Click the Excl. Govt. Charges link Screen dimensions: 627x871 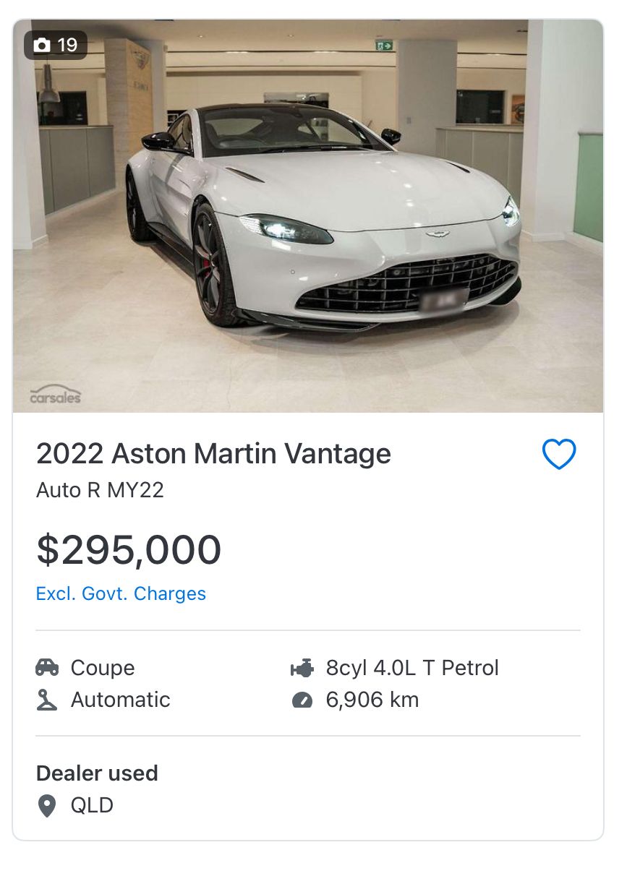pos(121,593)
